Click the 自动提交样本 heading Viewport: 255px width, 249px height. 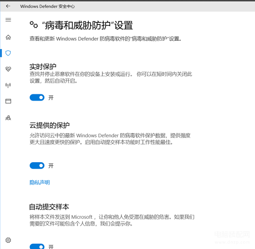tap(49, 207)
